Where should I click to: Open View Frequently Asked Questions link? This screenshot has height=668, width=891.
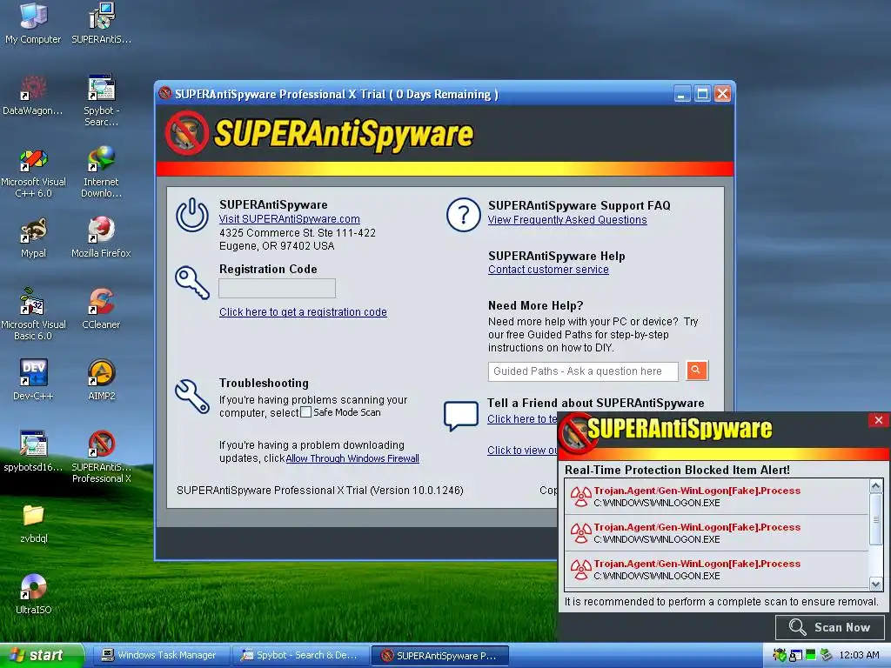pyautogui.click(x=567, y=220)
